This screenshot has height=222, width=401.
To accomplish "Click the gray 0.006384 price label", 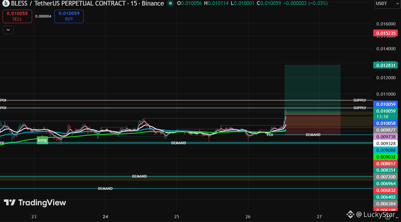I will (386, 204).
